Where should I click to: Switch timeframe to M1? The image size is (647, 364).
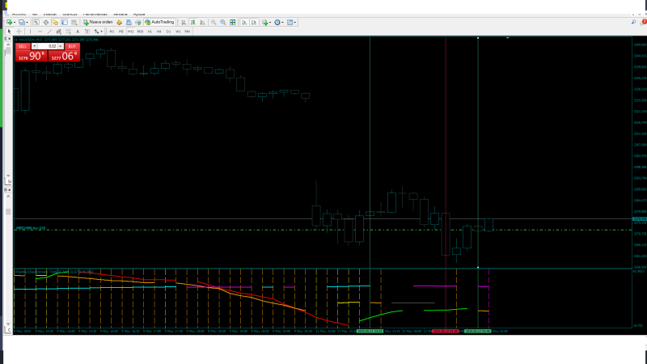click(x=112, y=32)
